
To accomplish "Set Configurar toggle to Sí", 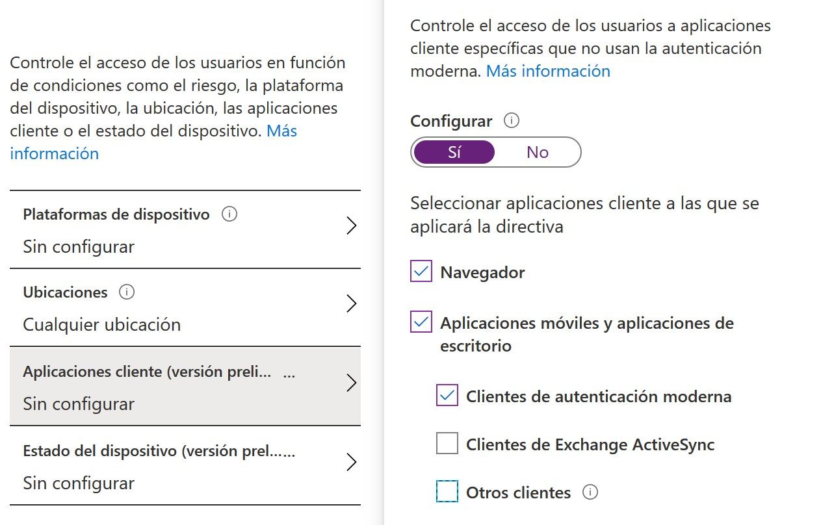I will [454, 152].
